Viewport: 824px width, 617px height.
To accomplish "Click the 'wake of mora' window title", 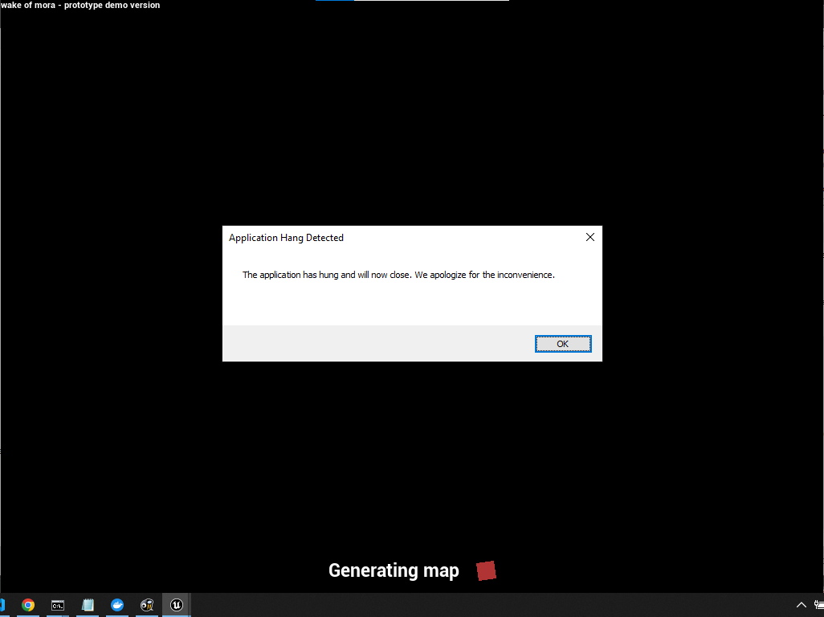I will 80,6.
